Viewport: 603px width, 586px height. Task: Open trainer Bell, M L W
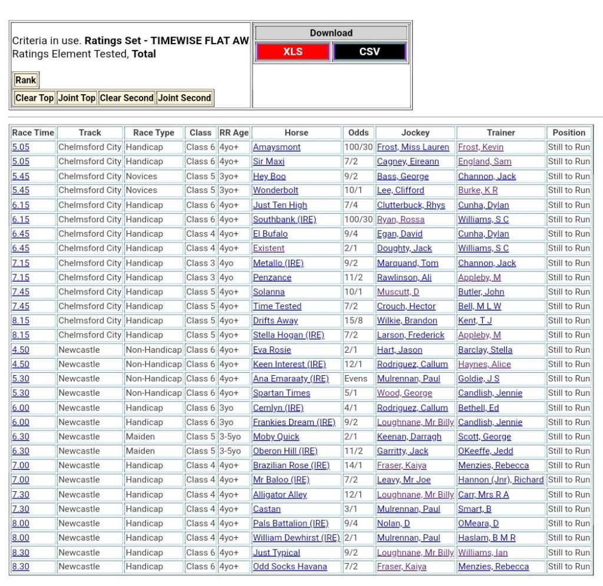click(479, 306)
